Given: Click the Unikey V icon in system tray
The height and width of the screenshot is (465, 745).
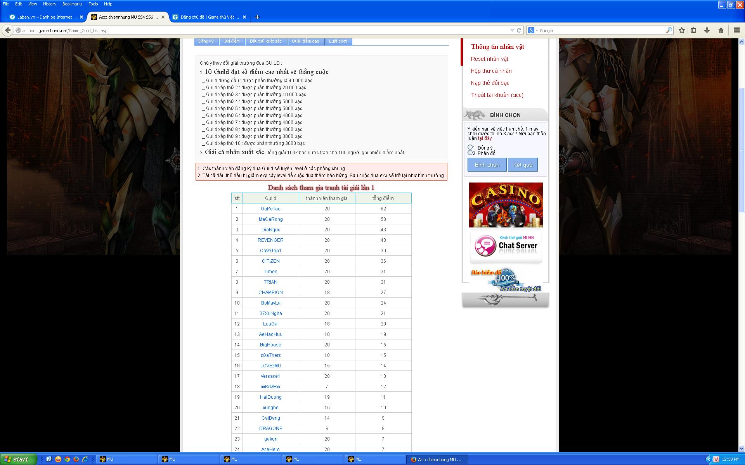Looking at the screenshot, I should point(716,459).
